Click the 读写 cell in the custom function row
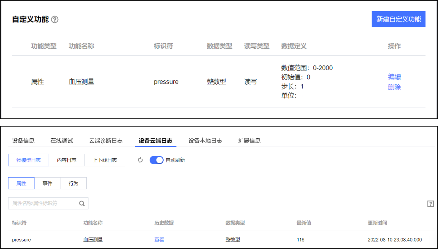This screenshot has width=438, height=249. [x=251, y=82]
